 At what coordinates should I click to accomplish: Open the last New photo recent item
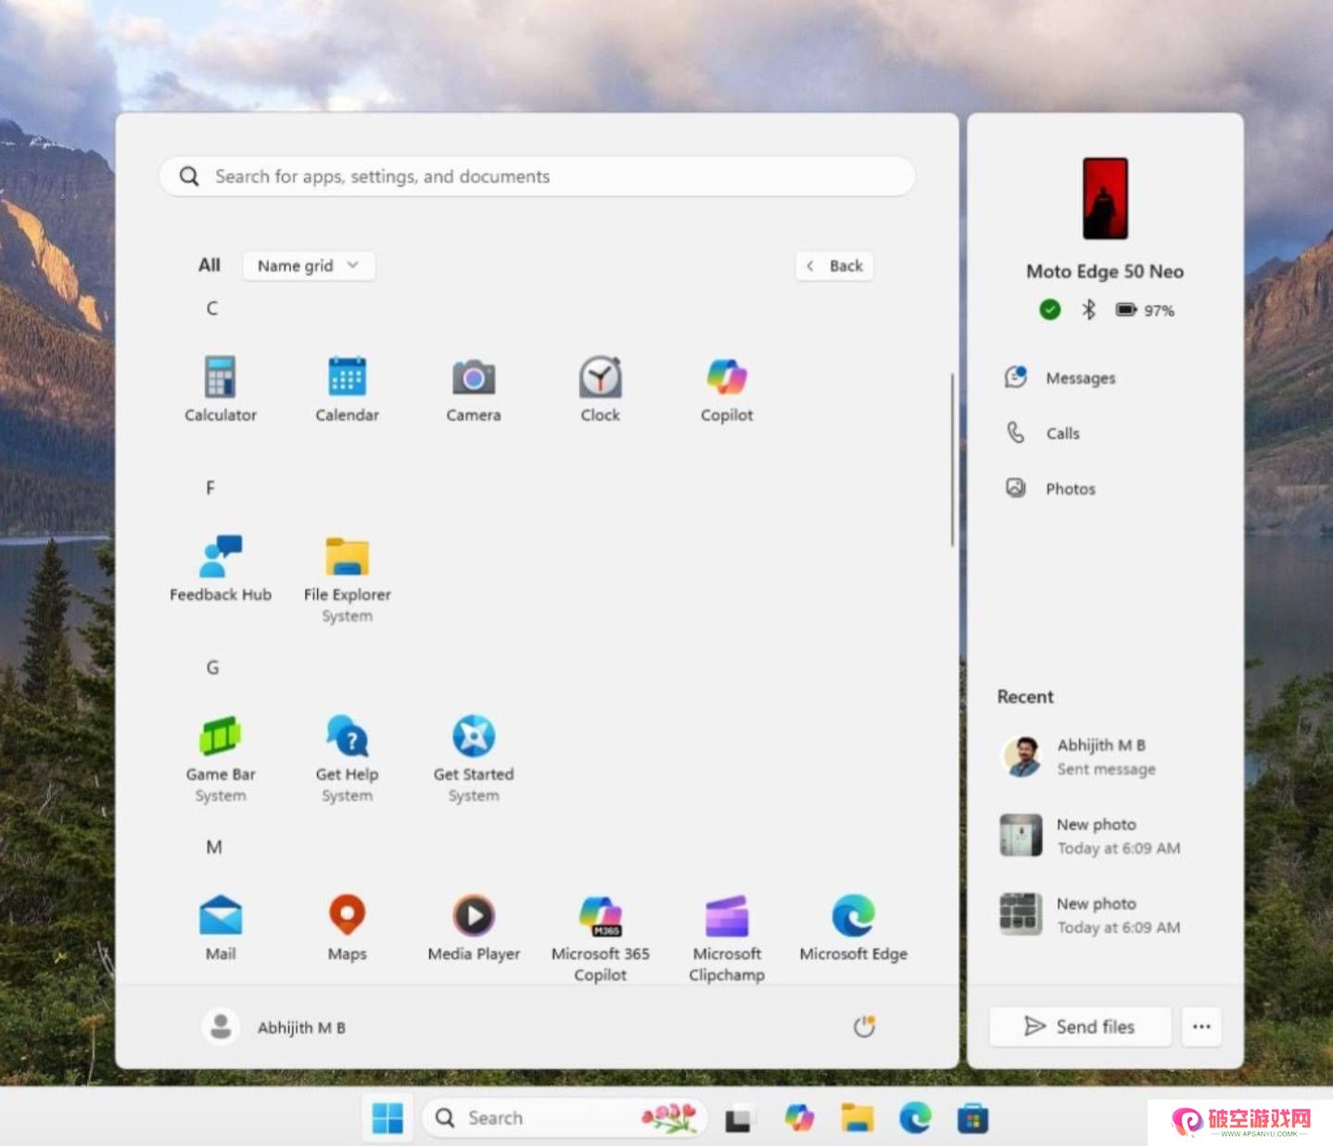tap(1090, 915)
